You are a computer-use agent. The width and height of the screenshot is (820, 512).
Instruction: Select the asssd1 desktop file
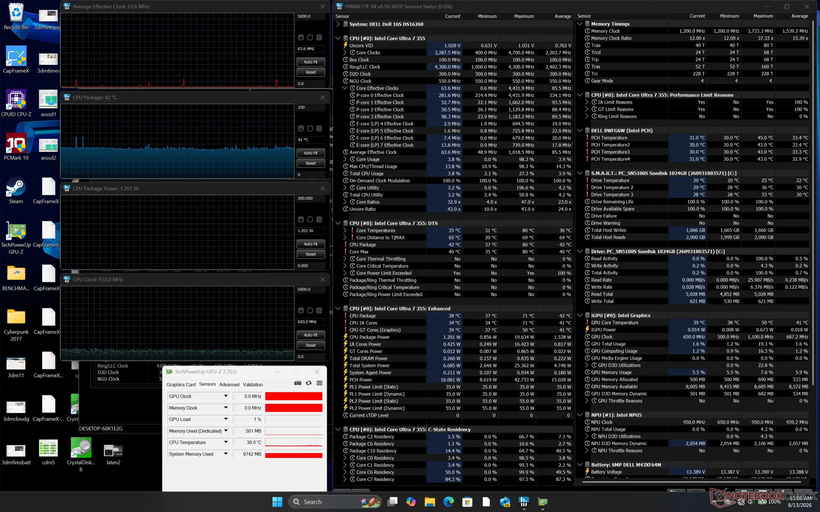coord(48,103)
